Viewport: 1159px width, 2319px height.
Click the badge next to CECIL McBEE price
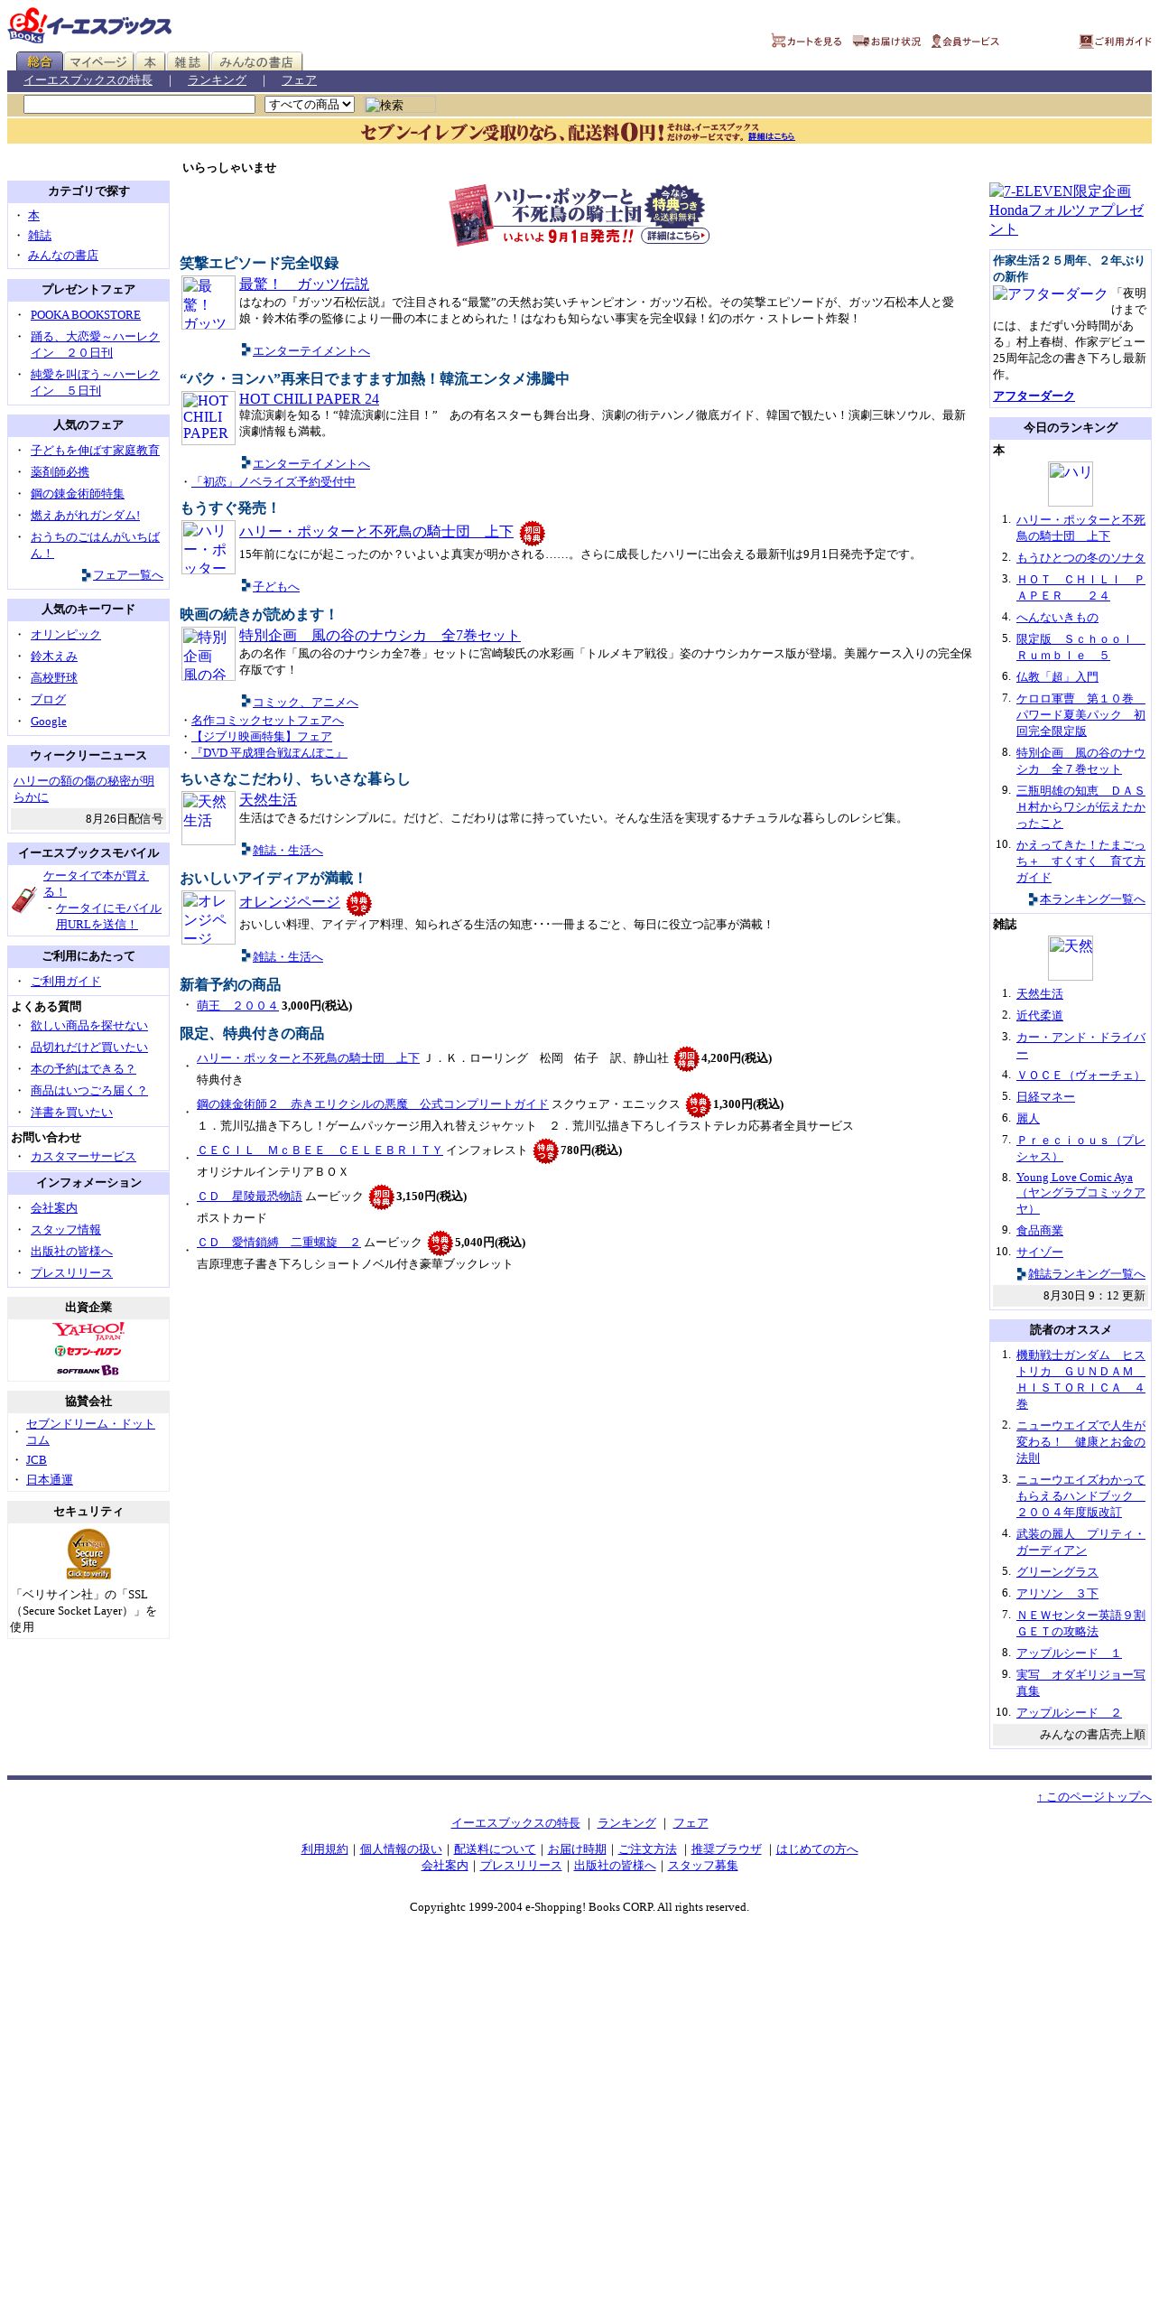tap(545, 1150)
